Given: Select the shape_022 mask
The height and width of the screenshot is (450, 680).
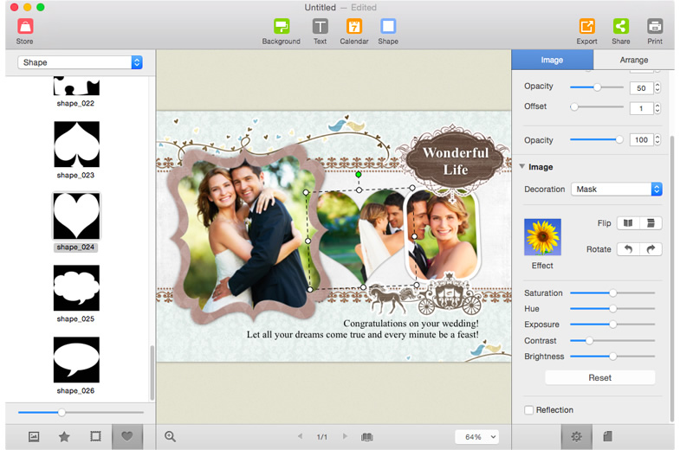Looking at the screenshot, I should (76, 87).
